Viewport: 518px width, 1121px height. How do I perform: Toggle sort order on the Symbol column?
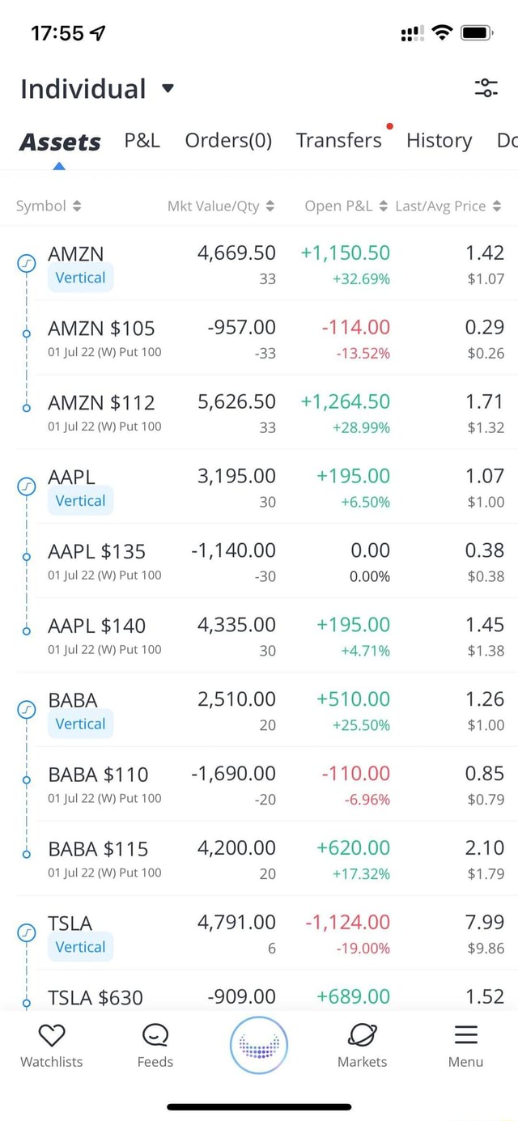[49, 205]
